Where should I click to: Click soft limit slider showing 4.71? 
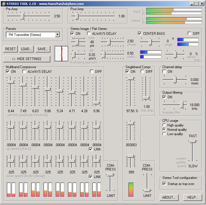coord(72,92)
